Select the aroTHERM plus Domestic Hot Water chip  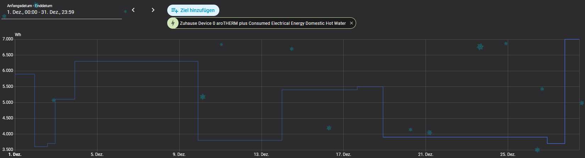pyautogui.click(x=263, y=23)
